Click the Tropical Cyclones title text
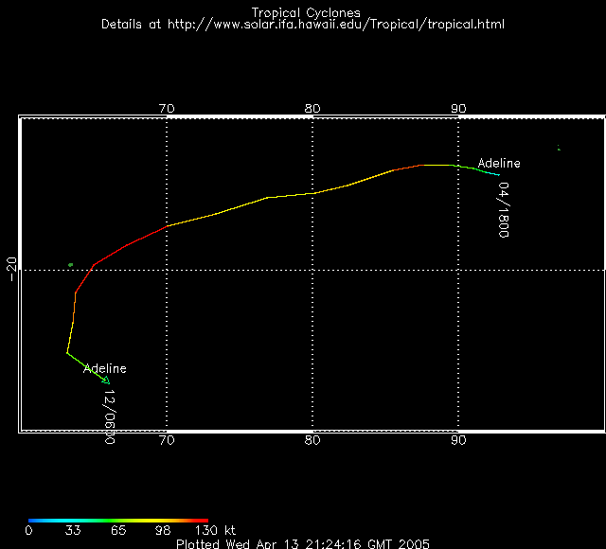 (303, 12)
